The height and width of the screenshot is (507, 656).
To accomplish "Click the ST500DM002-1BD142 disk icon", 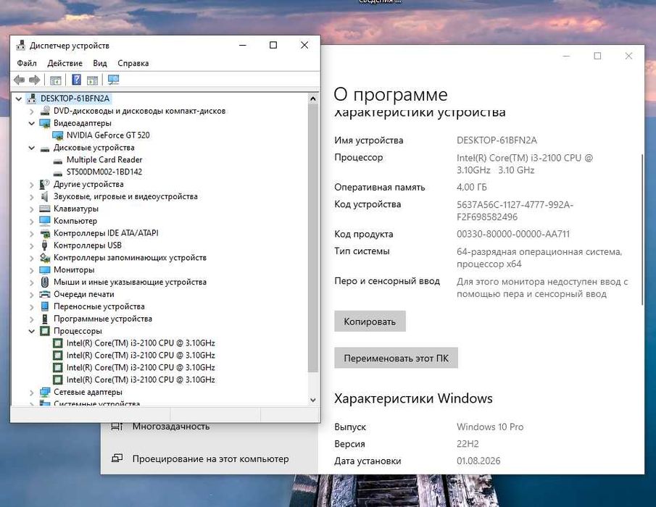I will point(58,172).
